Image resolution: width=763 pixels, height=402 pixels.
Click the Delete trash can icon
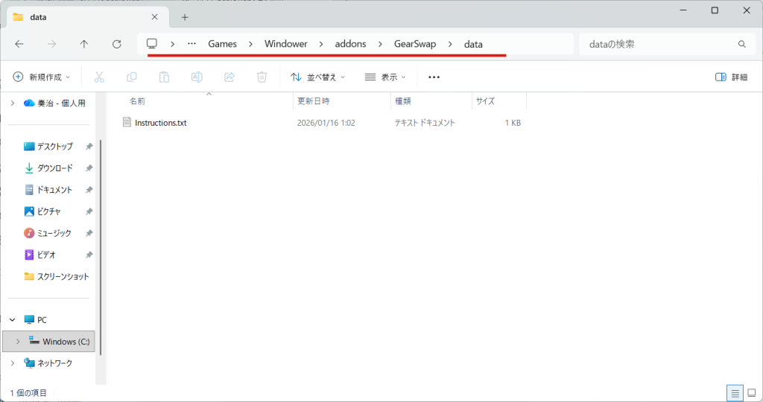coord(262,77)
